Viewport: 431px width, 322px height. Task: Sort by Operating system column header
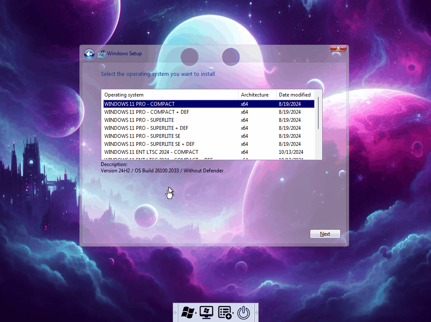click(170, 95)
